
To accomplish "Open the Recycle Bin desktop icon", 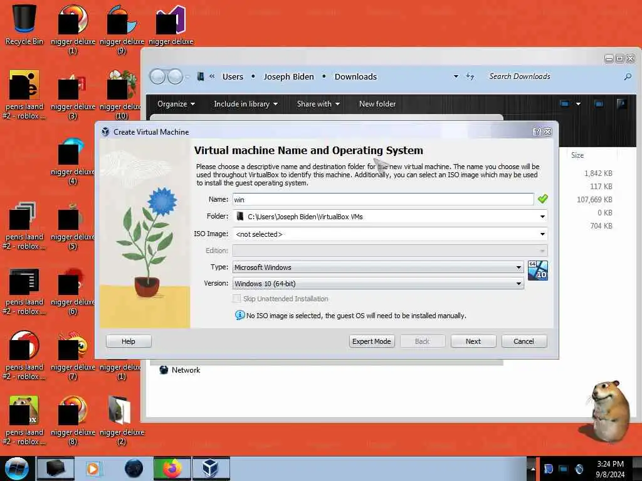I will (x=24, y=24).
